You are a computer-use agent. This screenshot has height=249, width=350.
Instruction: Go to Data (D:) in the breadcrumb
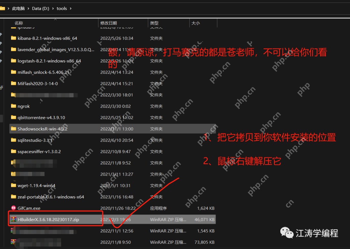(41, 8)
